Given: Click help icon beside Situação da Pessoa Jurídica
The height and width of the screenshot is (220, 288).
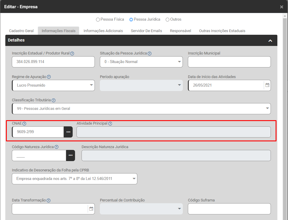Looking at the screenshot, I should (149, 54).
